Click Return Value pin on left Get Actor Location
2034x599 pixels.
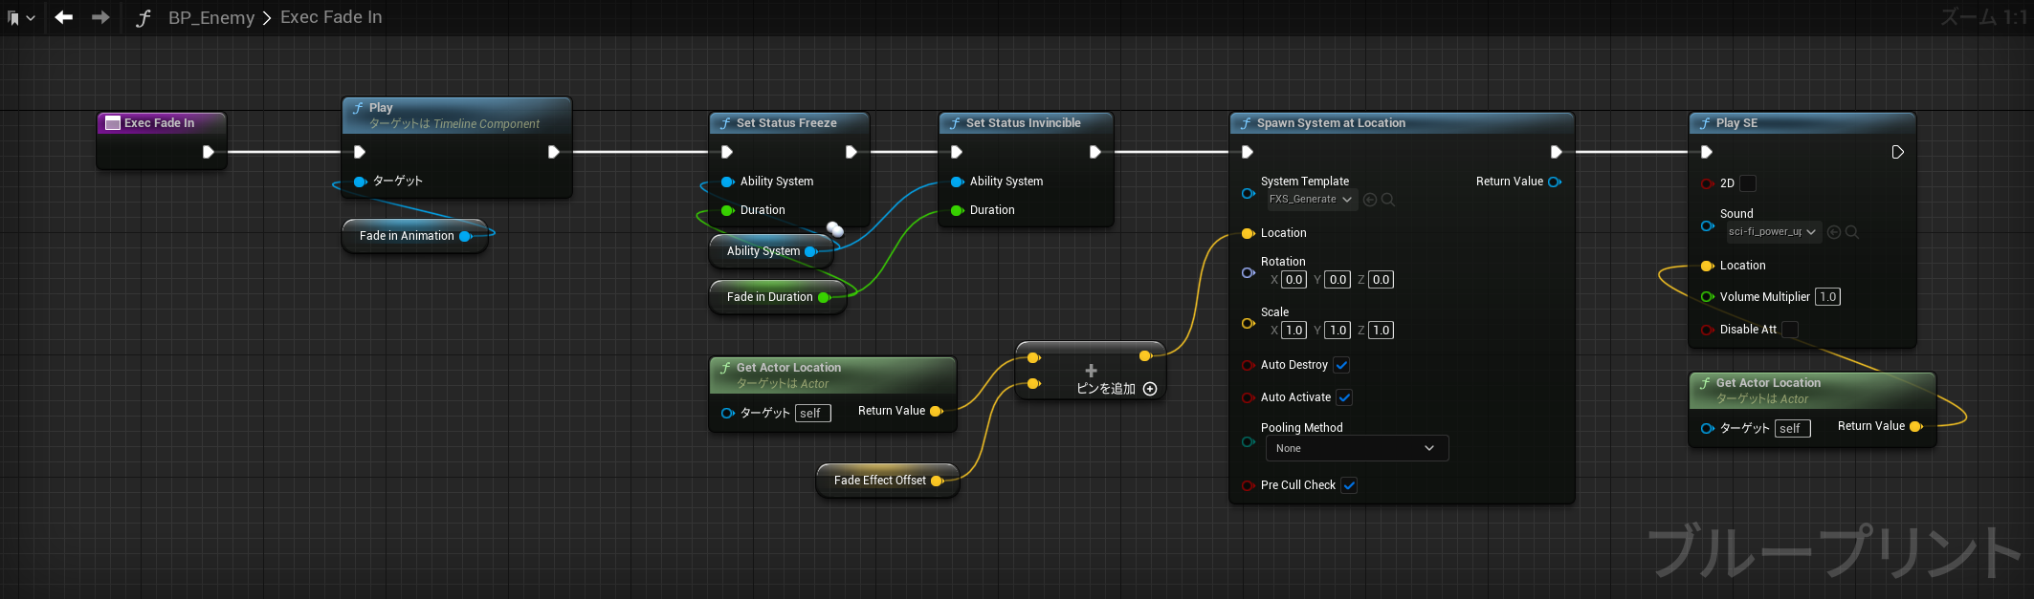(936, 412)
